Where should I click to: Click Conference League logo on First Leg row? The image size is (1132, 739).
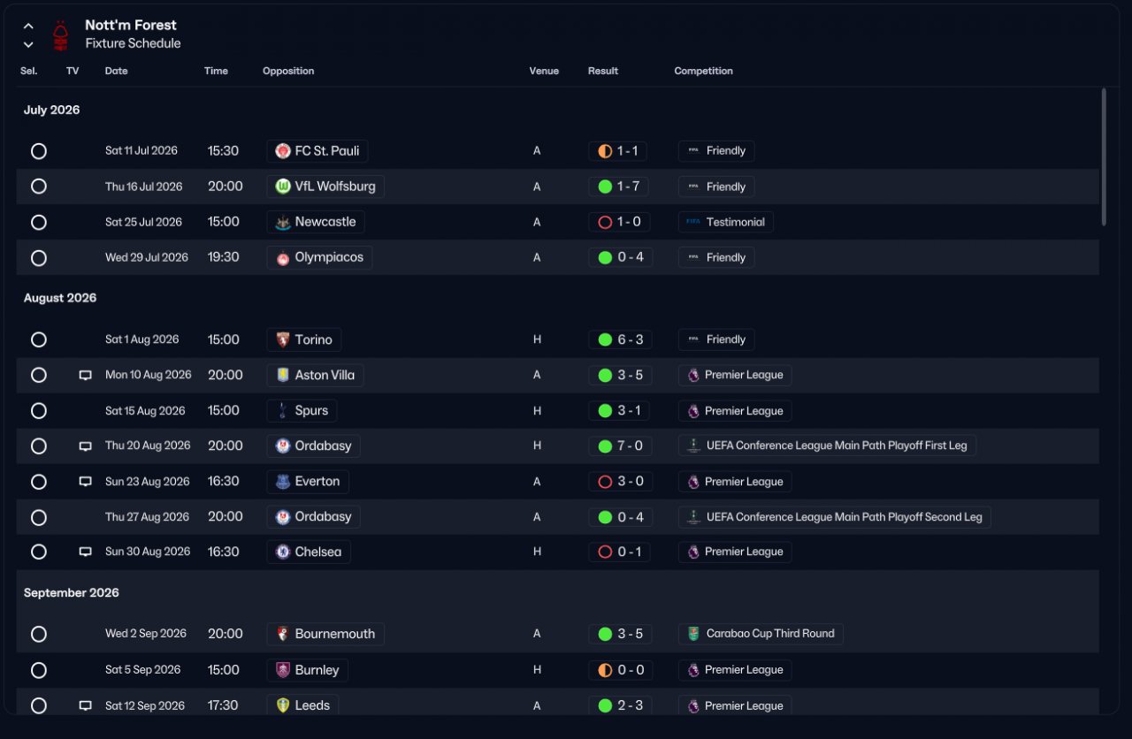tap(694, 446)
